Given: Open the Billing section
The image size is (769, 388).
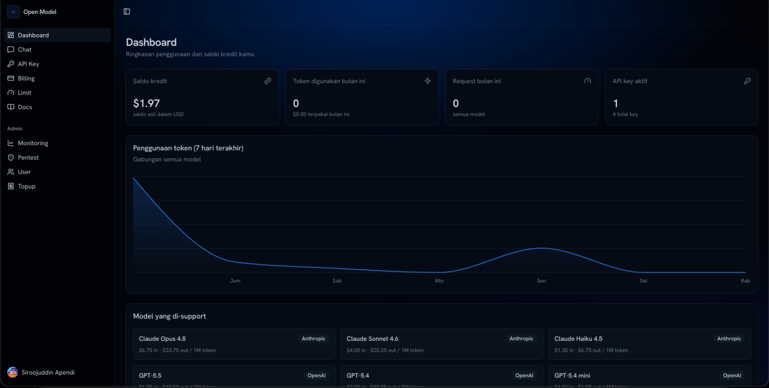Looking at the screenshot, I should pyautogui.click(x=57, y=78).
